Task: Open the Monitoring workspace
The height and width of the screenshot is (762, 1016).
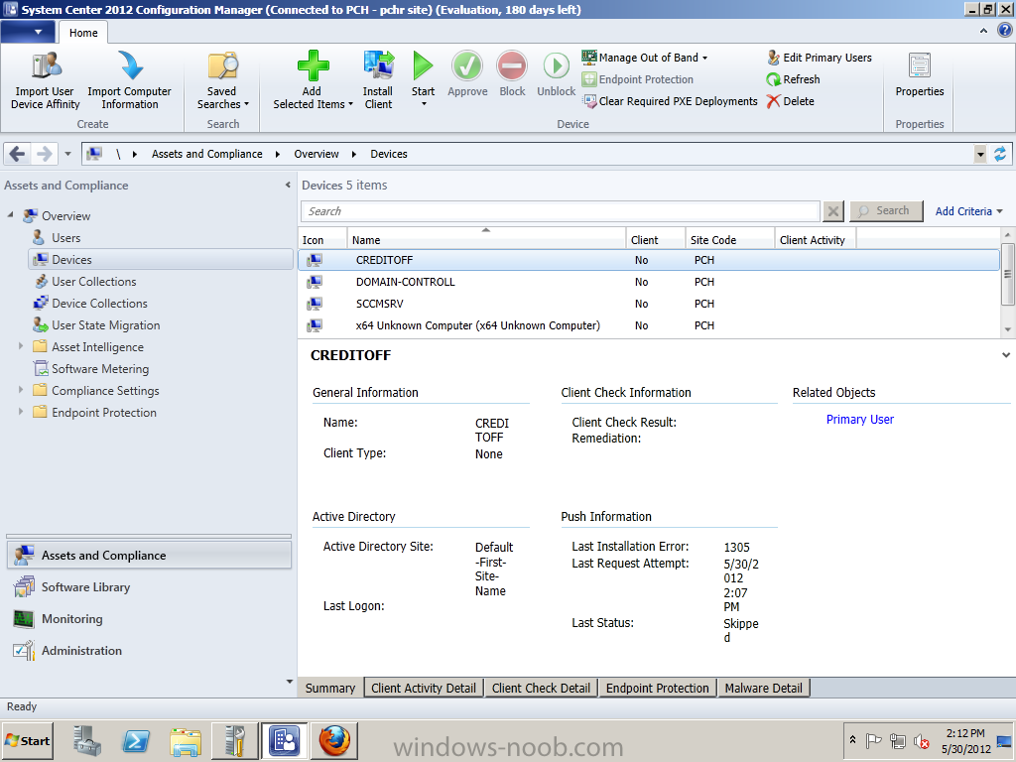Action: tap(149, 619)
